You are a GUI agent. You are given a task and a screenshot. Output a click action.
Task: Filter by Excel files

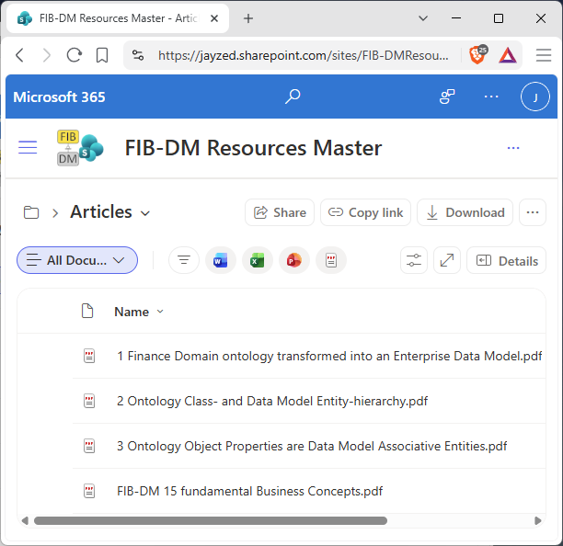click(x=258, y=260)
